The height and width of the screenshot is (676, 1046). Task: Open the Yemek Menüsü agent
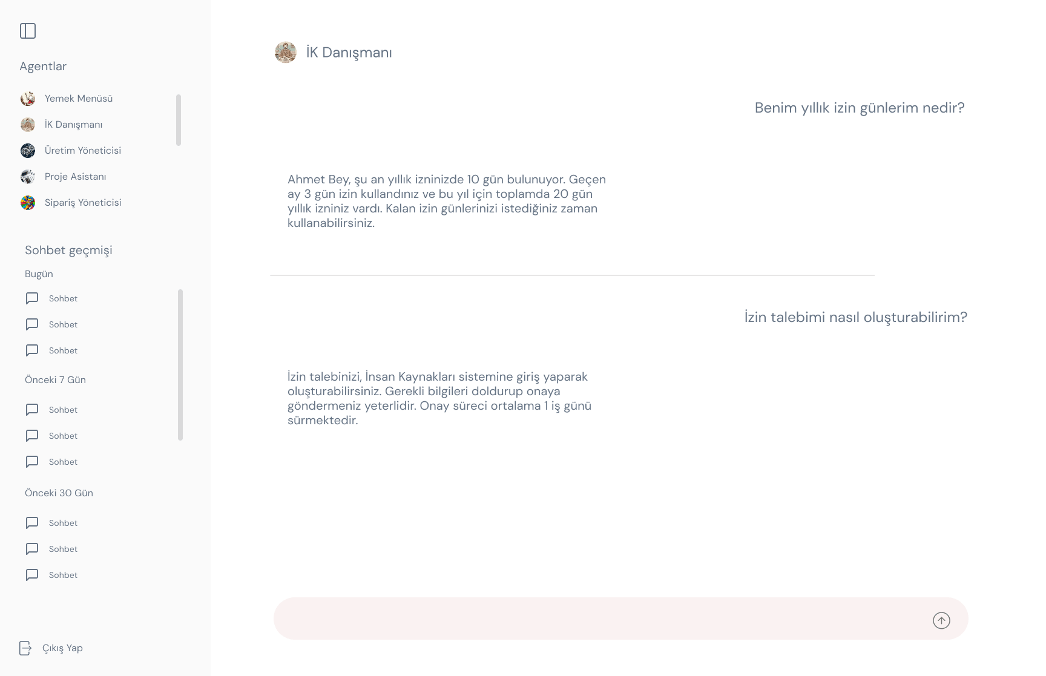click(79, 99)
